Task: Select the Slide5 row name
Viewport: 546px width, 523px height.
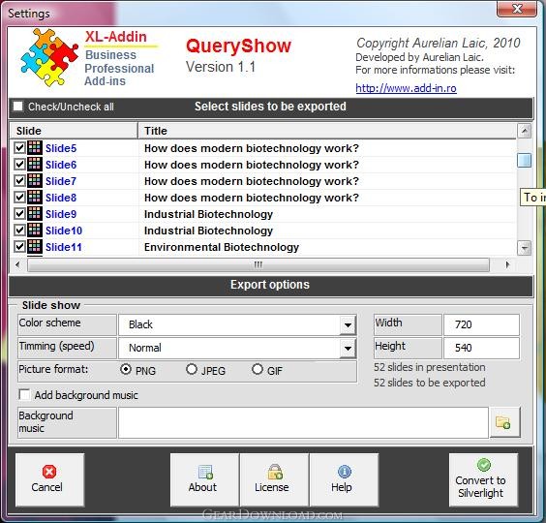Action: (61, 148)
